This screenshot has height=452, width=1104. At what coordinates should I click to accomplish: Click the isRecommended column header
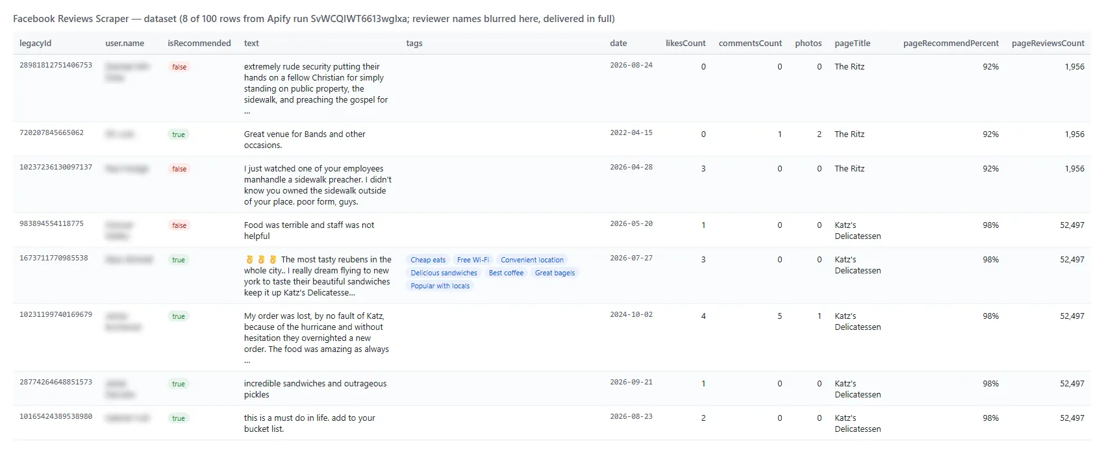click(199, 44)
